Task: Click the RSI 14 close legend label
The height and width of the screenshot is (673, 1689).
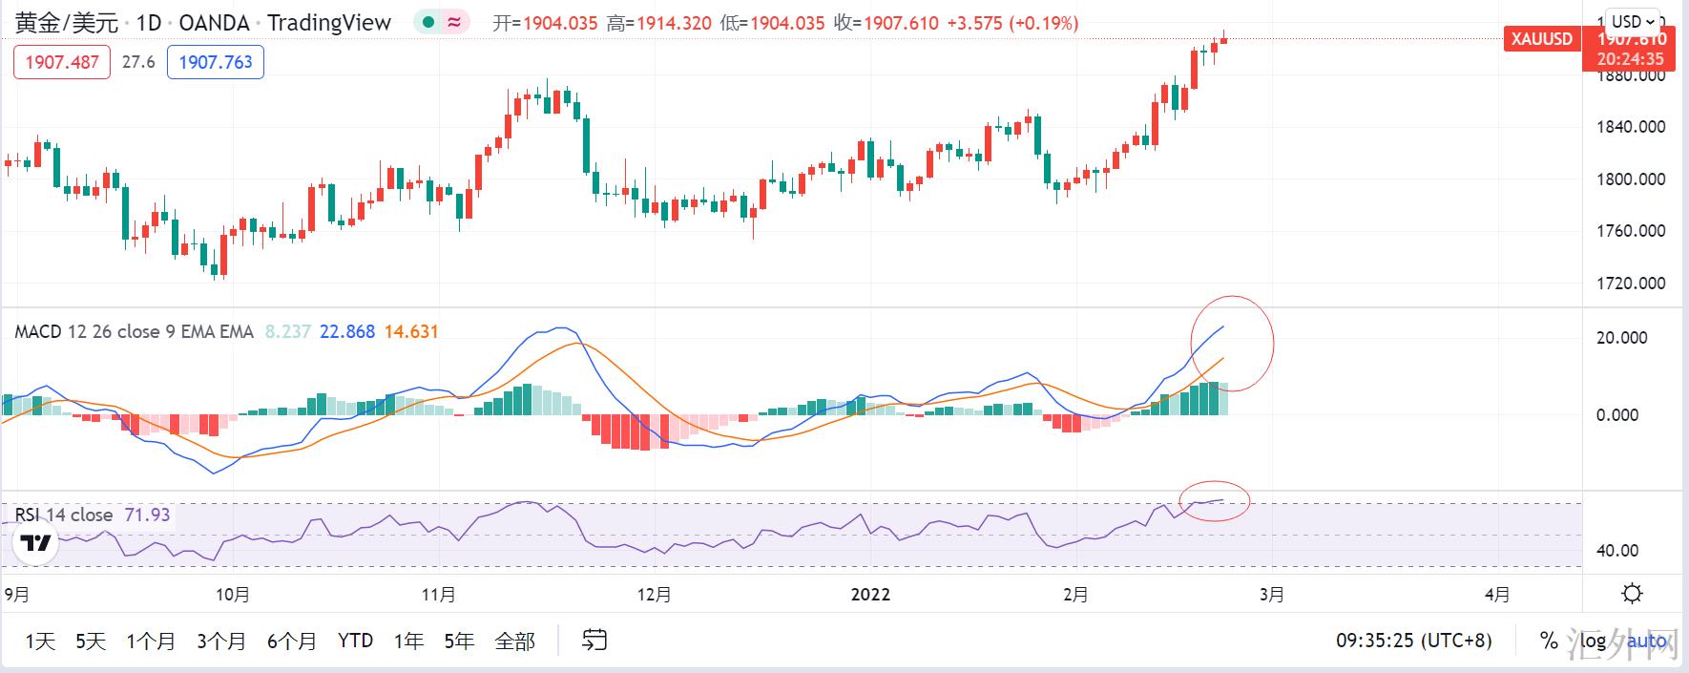Action: 64,515
